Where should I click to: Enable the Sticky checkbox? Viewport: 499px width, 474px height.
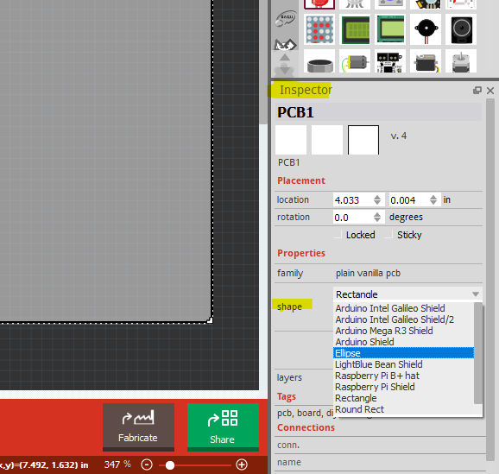click(x=388, y=234)
